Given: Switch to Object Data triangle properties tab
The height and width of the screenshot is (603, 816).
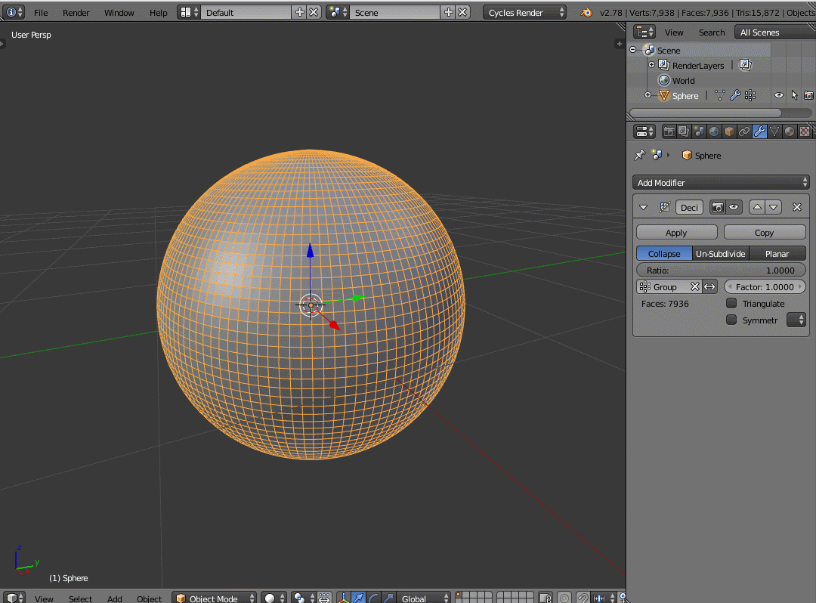Looking at the screenshot, I should [x=774, y=131].
